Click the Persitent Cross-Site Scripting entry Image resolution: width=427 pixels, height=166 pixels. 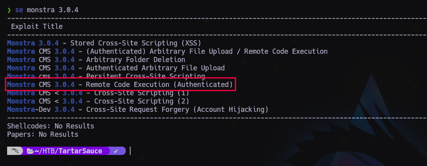106,76
